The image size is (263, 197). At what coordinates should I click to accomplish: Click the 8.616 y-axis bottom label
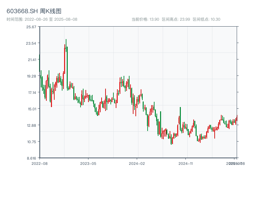point(31,158)
